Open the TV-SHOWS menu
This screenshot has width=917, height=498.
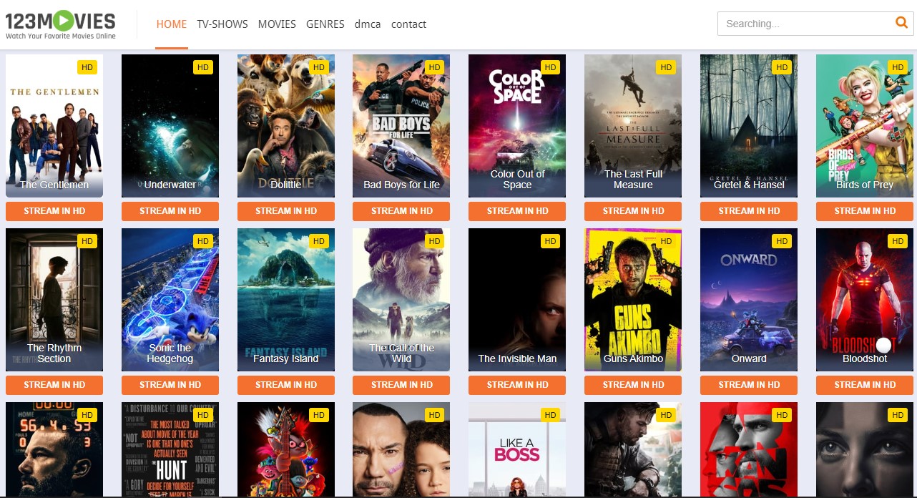[222, 24]
